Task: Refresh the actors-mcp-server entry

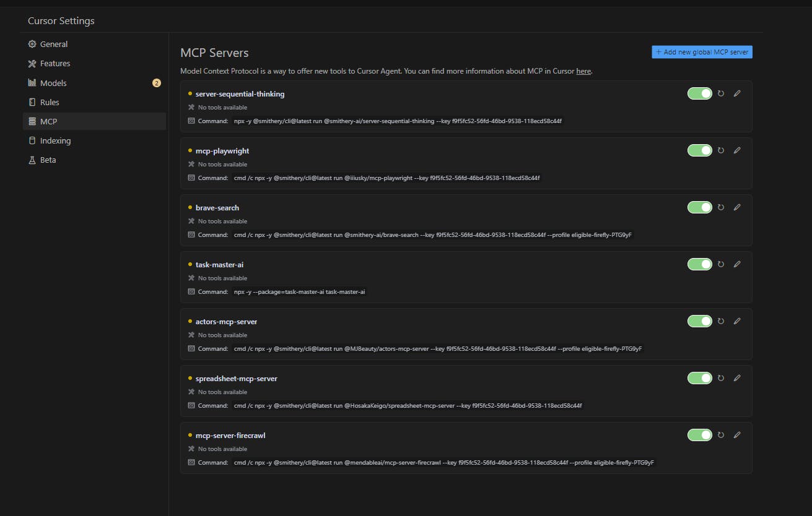Action: [x=721, y=321]
